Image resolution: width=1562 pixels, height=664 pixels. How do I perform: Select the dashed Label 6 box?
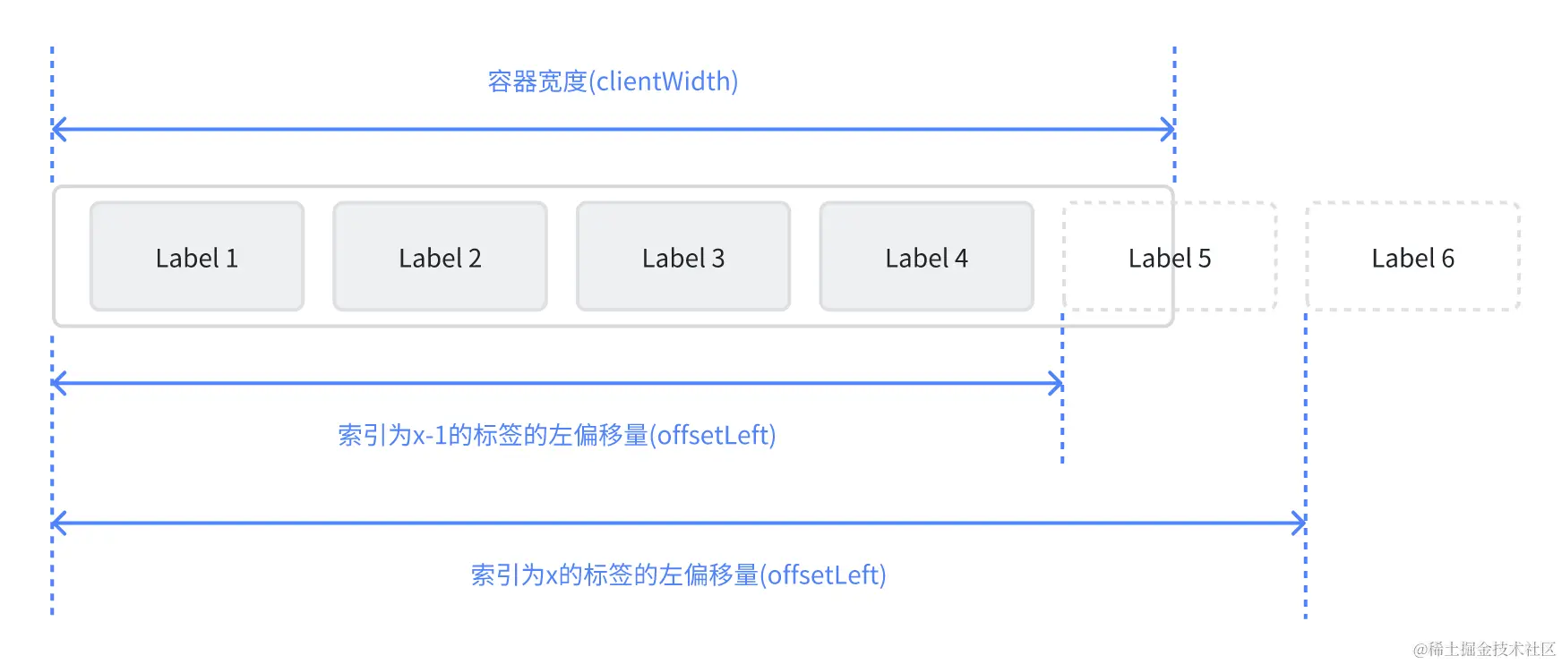[1412, 257]
